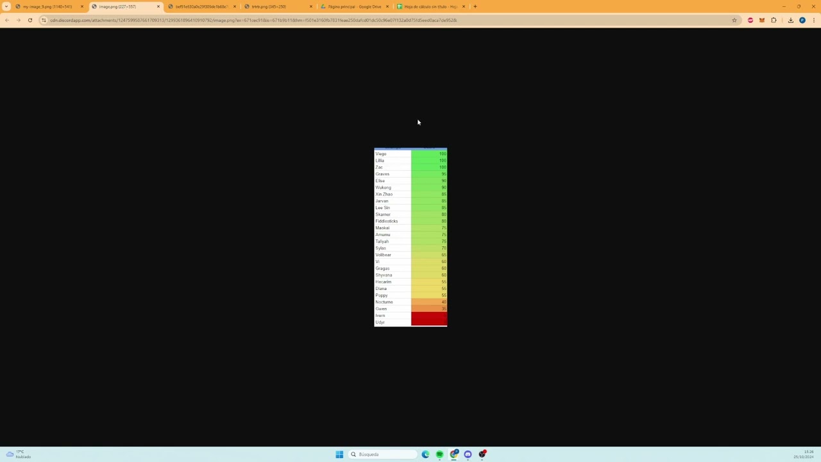Close the untitled spreadsheet tab
The height and width of the screenshot is (462, 821).
tap(463, 6)
